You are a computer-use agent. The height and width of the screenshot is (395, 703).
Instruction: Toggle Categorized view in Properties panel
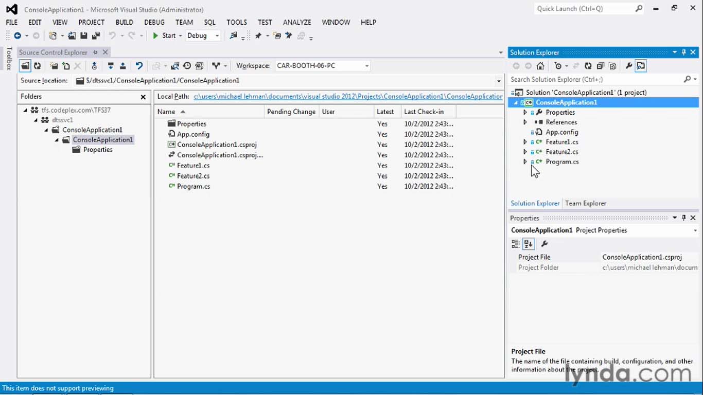pyautogui.click(x=516, y=244)
